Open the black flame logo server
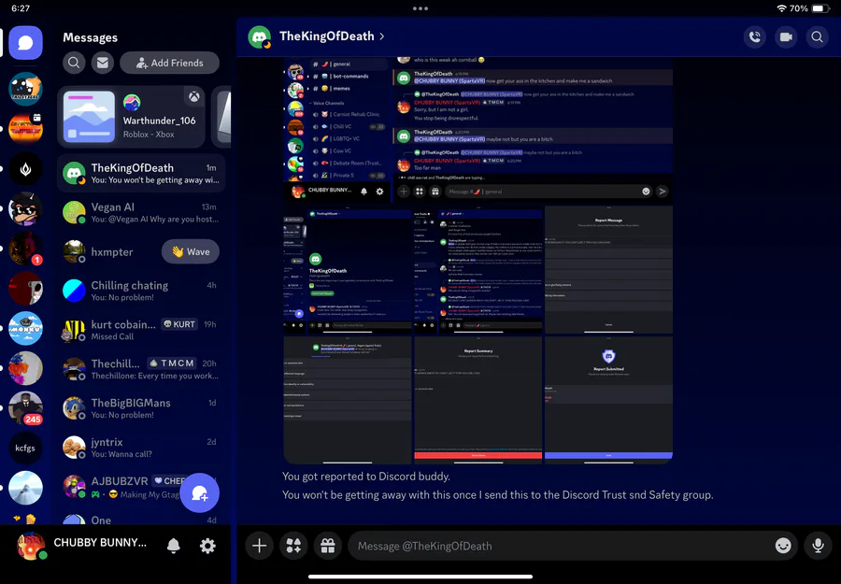 click(25, 169)
